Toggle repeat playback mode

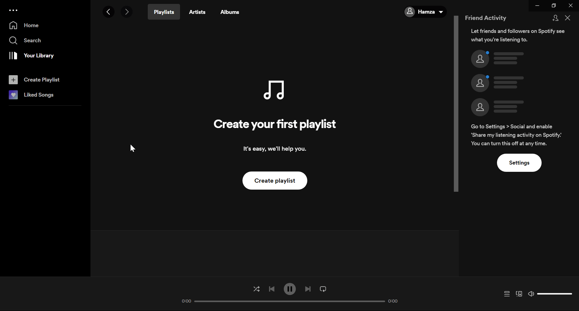coord(323,289)
